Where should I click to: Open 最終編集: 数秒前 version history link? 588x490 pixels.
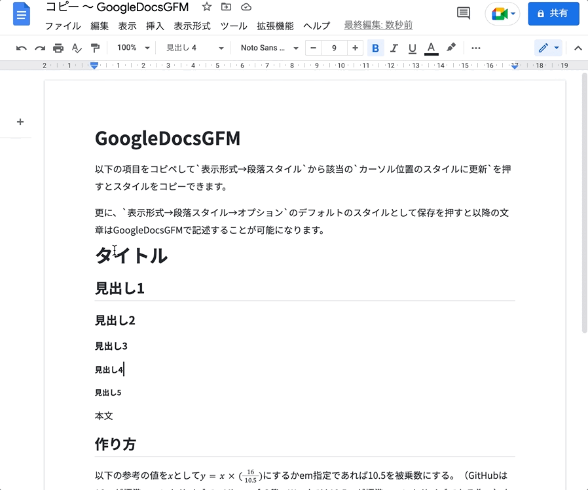coord(378,25)
